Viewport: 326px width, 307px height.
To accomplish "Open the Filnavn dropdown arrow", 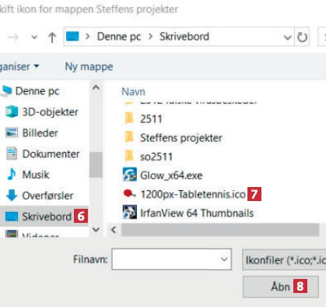I will [224, 259].
